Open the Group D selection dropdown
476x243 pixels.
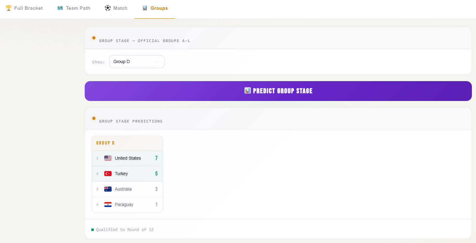(137, 62)
